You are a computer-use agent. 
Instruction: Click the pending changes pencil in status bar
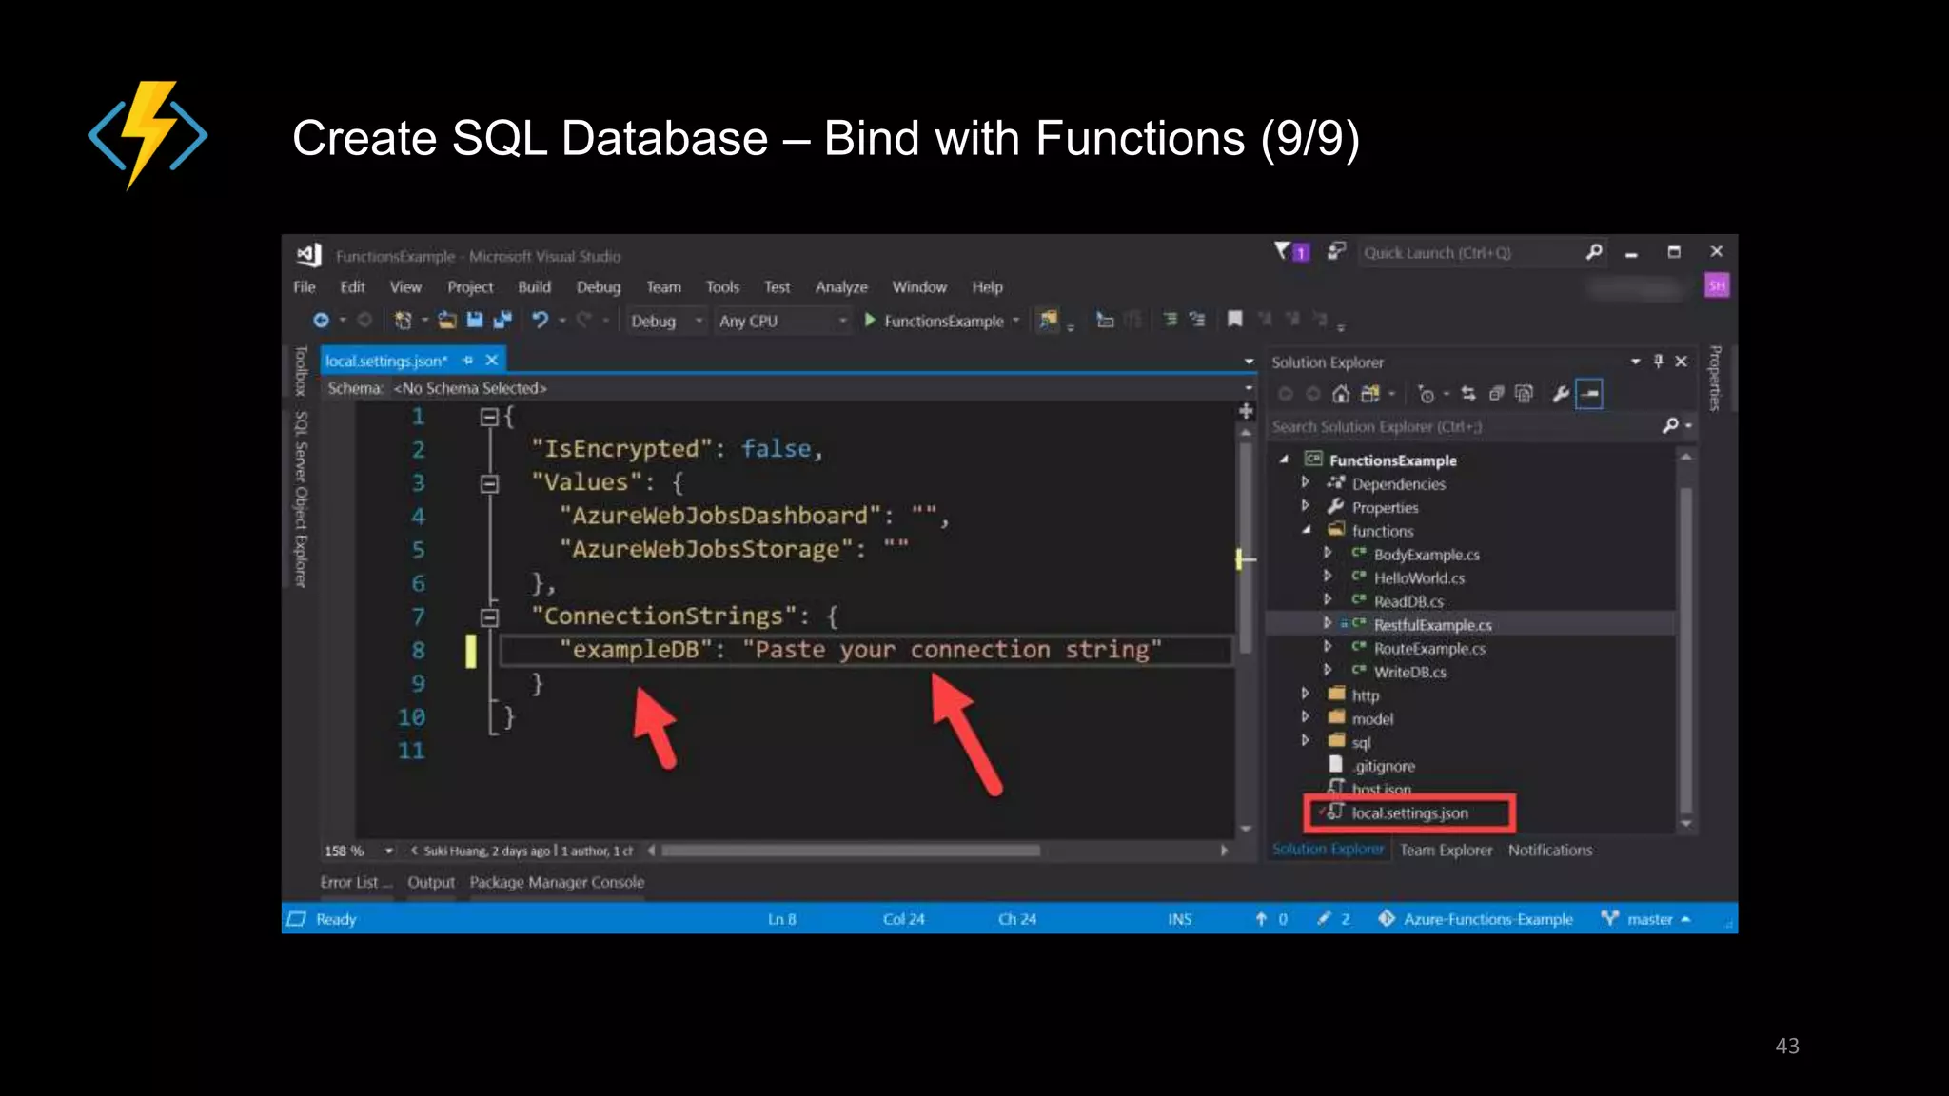coord(1324,918)
